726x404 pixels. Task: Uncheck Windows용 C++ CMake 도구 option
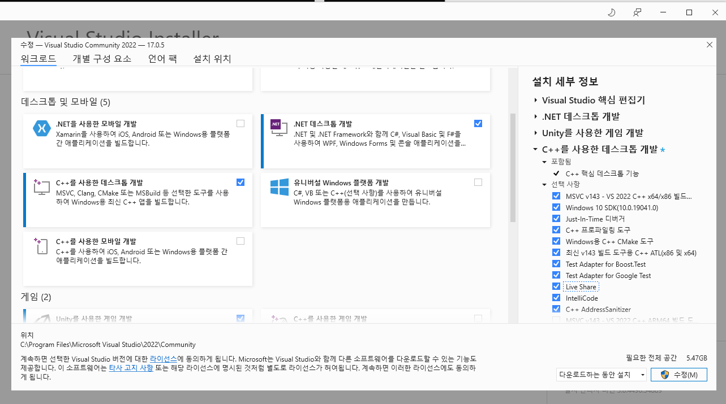pos(556,241)
